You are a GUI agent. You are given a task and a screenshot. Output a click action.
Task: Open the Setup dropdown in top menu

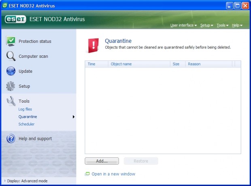coord(206,25)
